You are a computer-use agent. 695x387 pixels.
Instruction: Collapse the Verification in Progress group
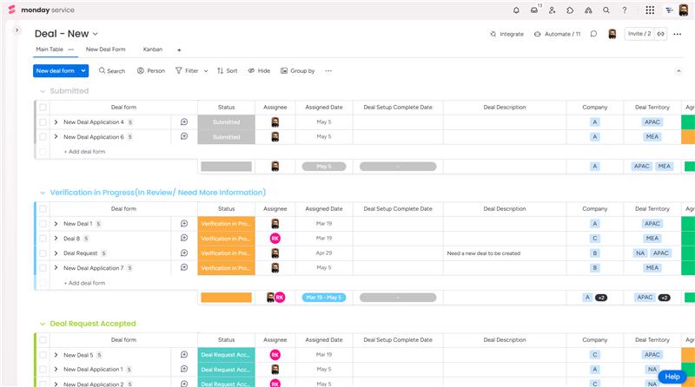[43, 193]
